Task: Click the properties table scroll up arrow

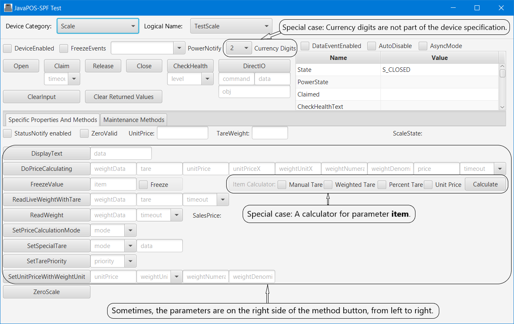Action: (x=503, y=66)
